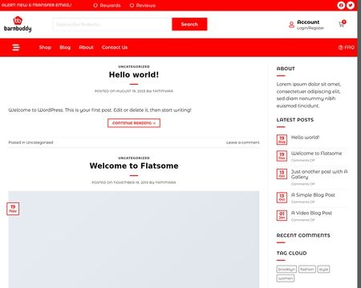Go to the Blog menu item
Image resolution: width=361 pixels, height=288 pixels.
tap(65, 47)
